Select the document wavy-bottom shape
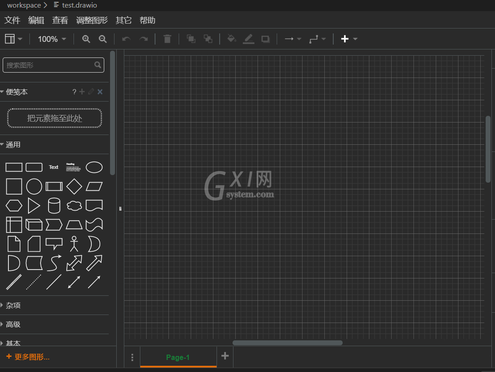The height and width of the screenshot is (372, 495). point(94,205)
